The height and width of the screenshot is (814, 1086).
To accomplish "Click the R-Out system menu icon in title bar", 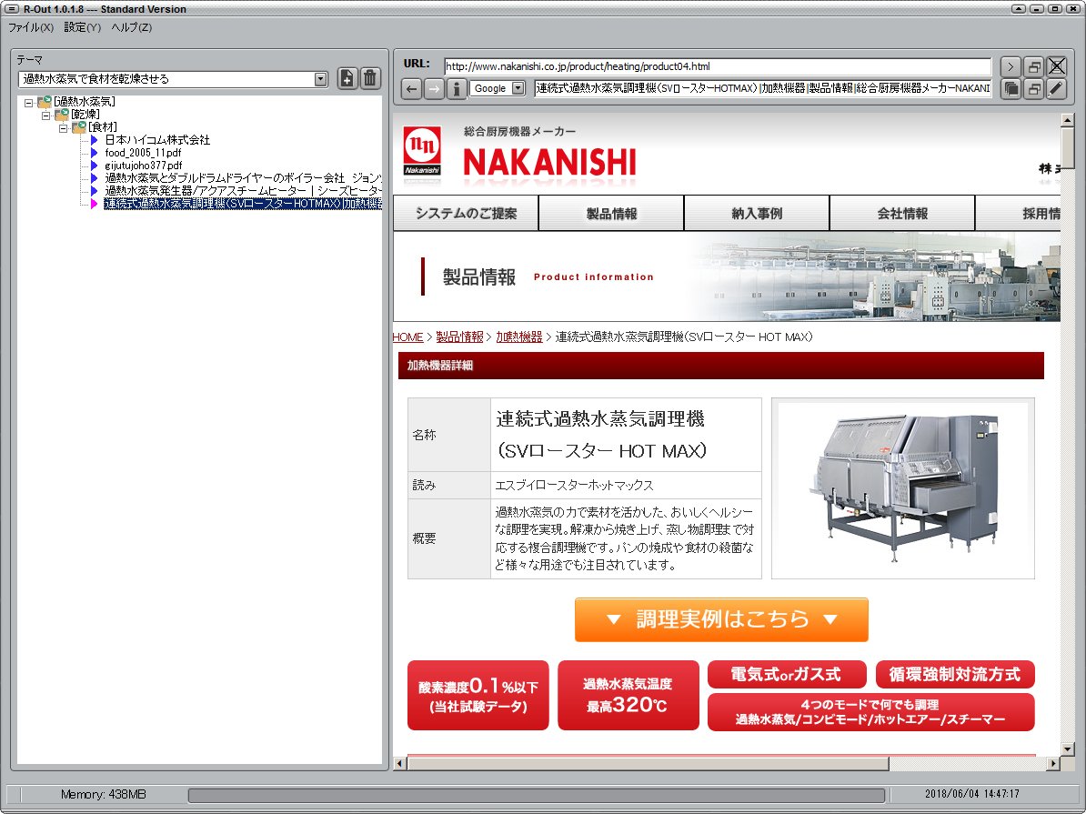I will pyautogui.click(x=12, y=9).
